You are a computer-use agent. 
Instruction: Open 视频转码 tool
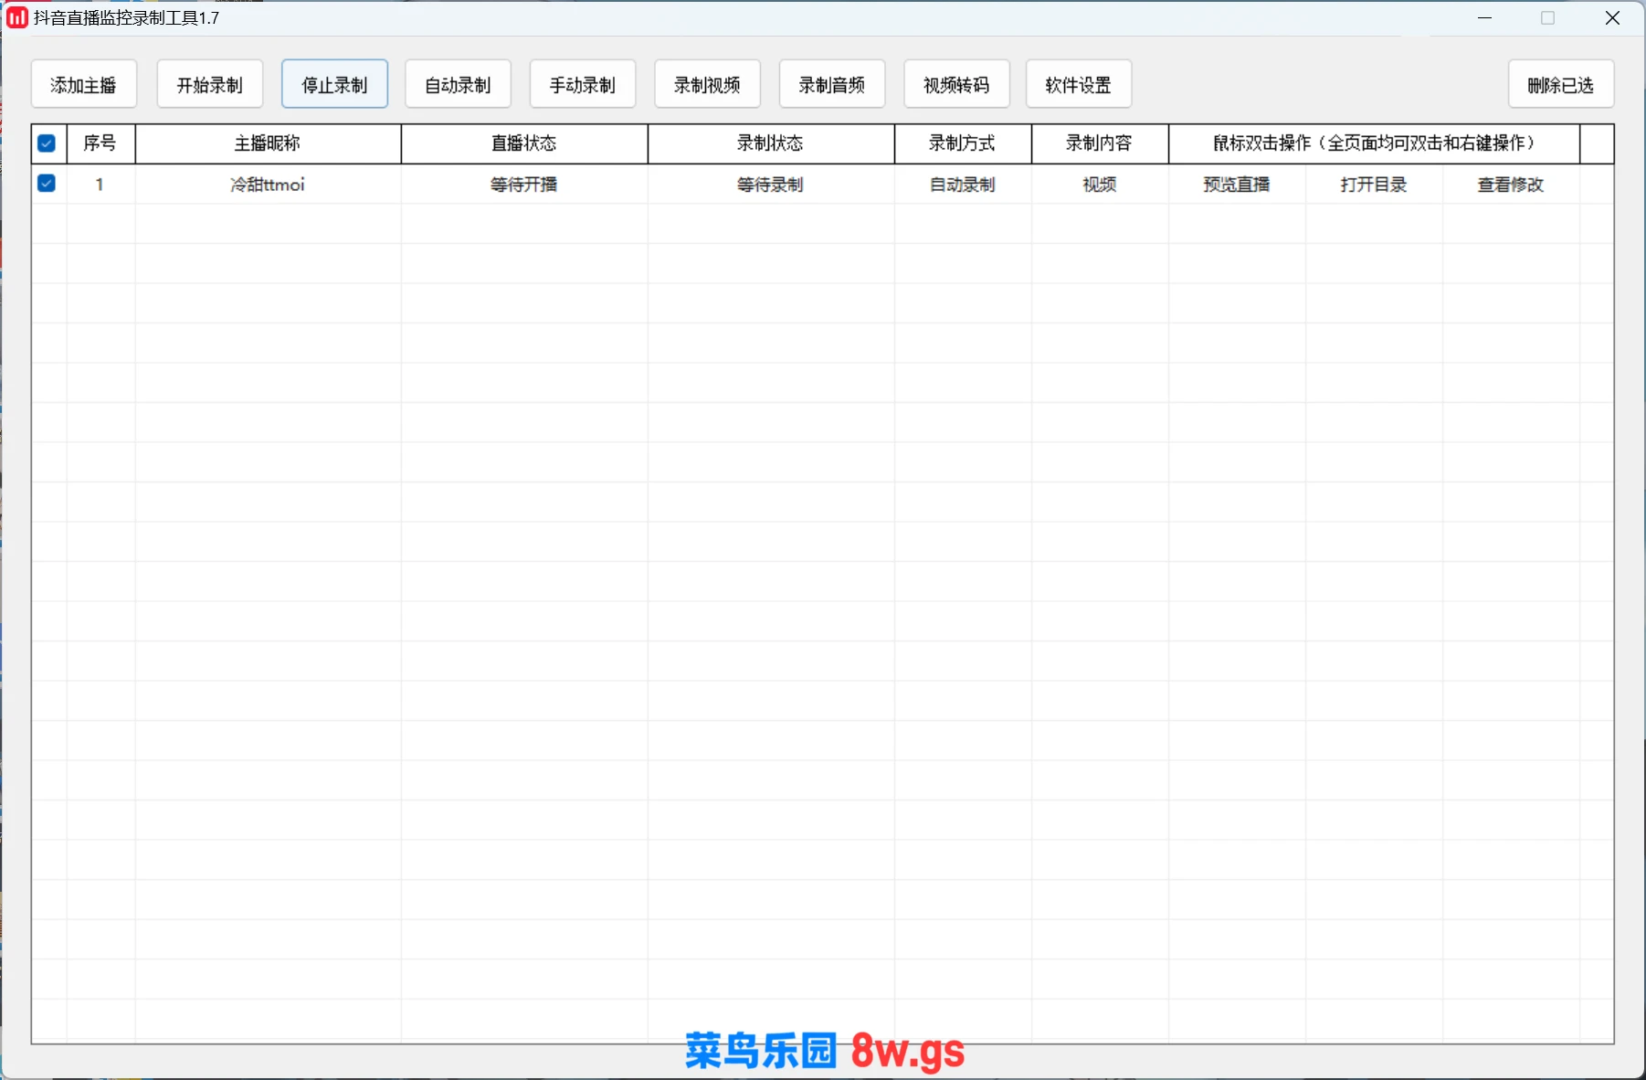pyautogui.click(x=956, y=85)
